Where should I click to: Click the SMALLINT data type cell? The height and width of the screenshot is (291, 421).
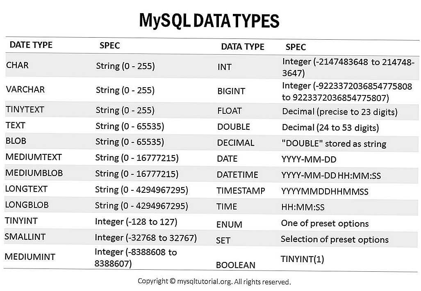tap(25, 237)
